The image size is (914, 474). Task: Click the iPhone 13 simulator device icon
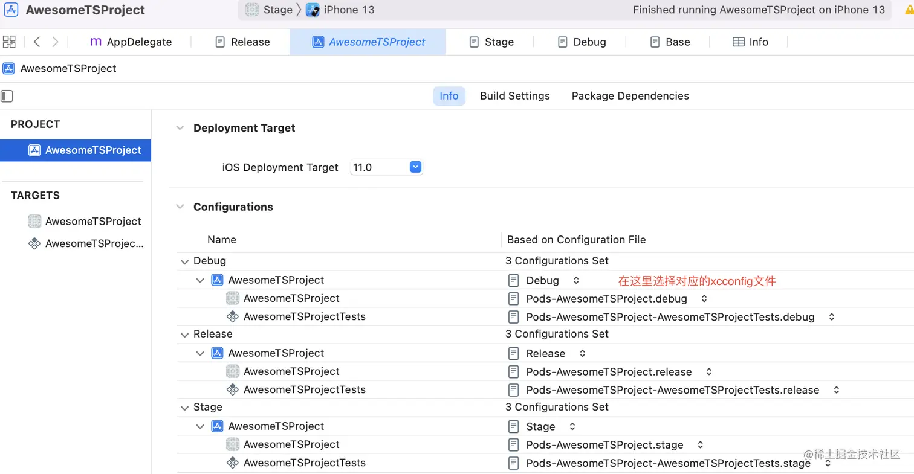313,10
